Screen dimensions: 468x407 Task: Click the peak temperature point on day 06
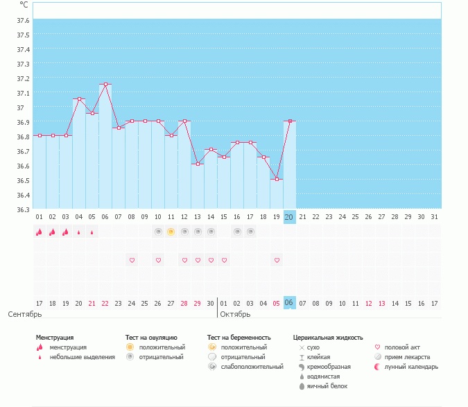105,85
